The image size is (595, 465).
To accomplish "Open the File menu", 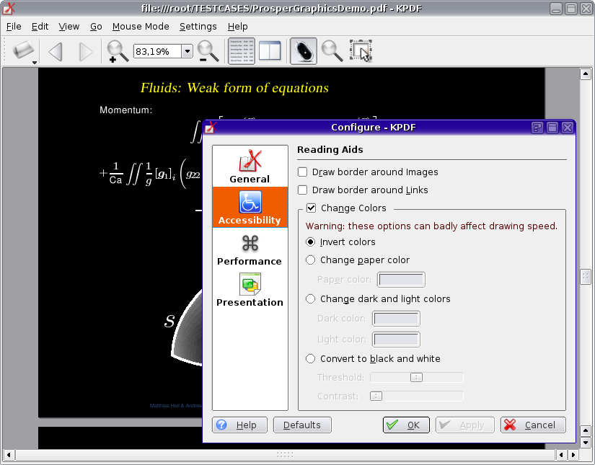I will pos(14,27).
